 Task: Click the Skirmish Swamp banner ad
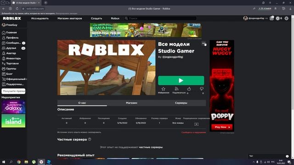(146, 30)
